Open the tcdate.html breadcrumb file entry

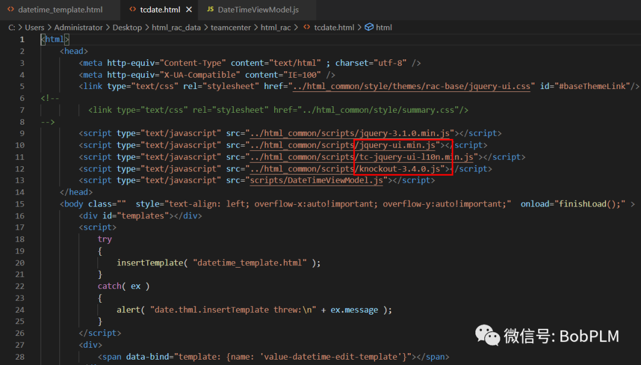click(x=334, y=27)
